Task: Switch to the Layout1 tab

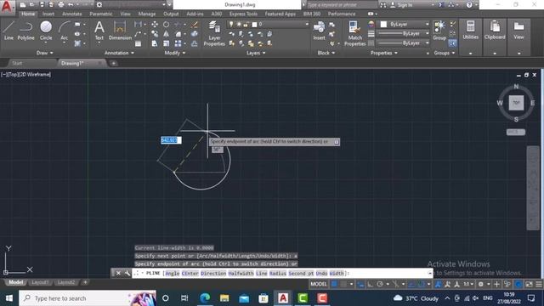Action: 40,282
